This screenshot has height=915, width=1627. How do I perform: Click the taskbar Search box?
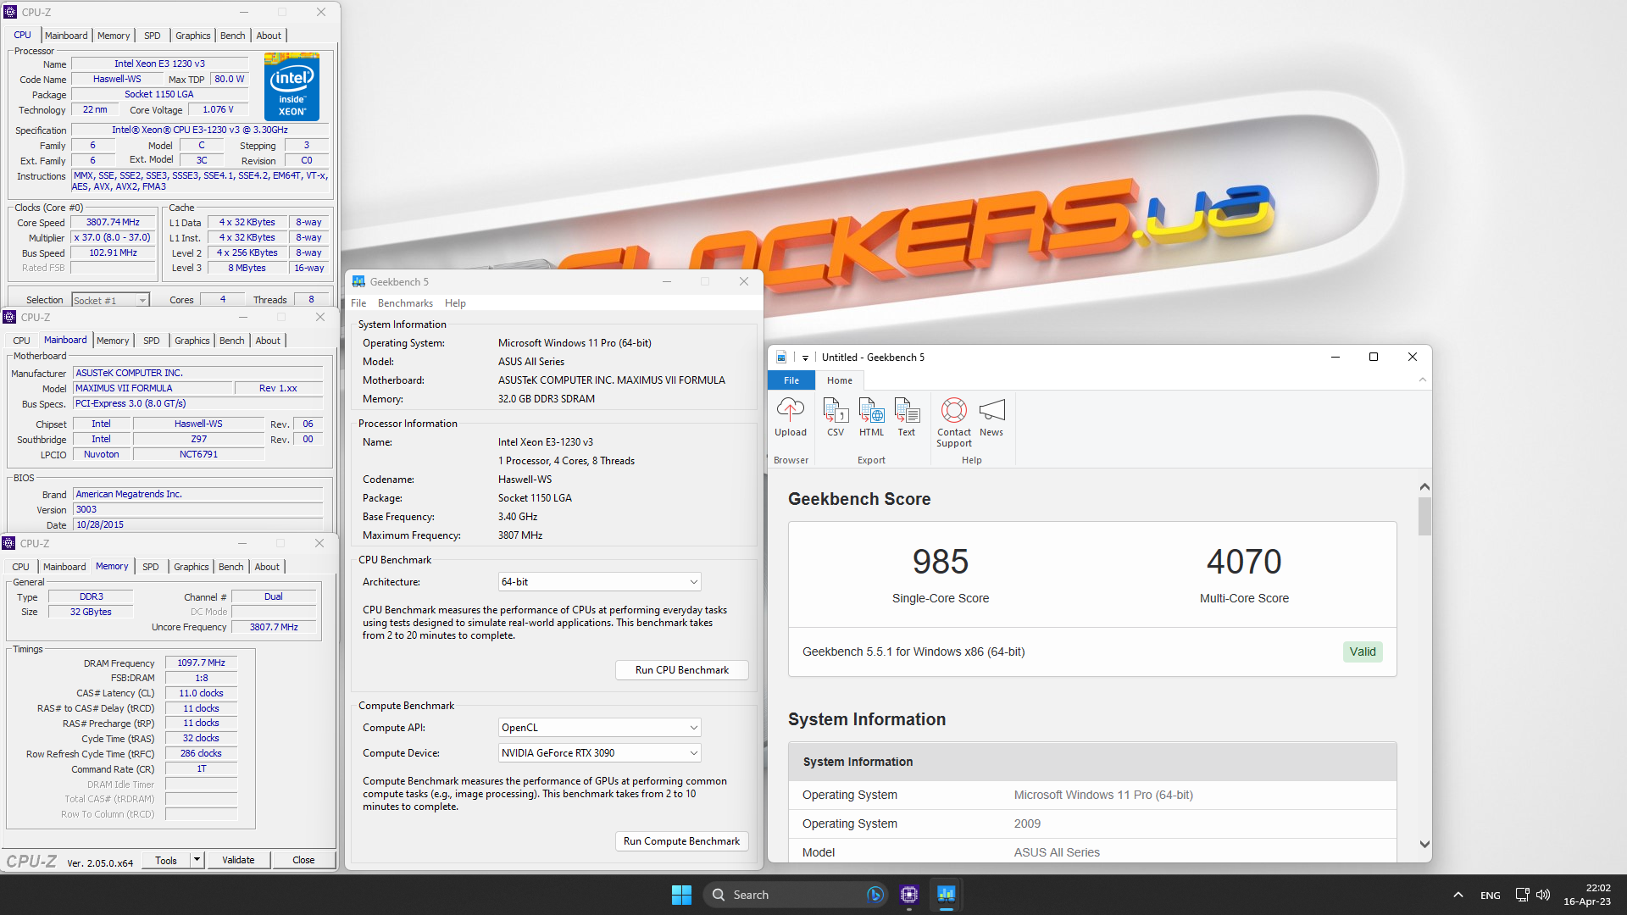pyautogui.click(x=795, y=895)
